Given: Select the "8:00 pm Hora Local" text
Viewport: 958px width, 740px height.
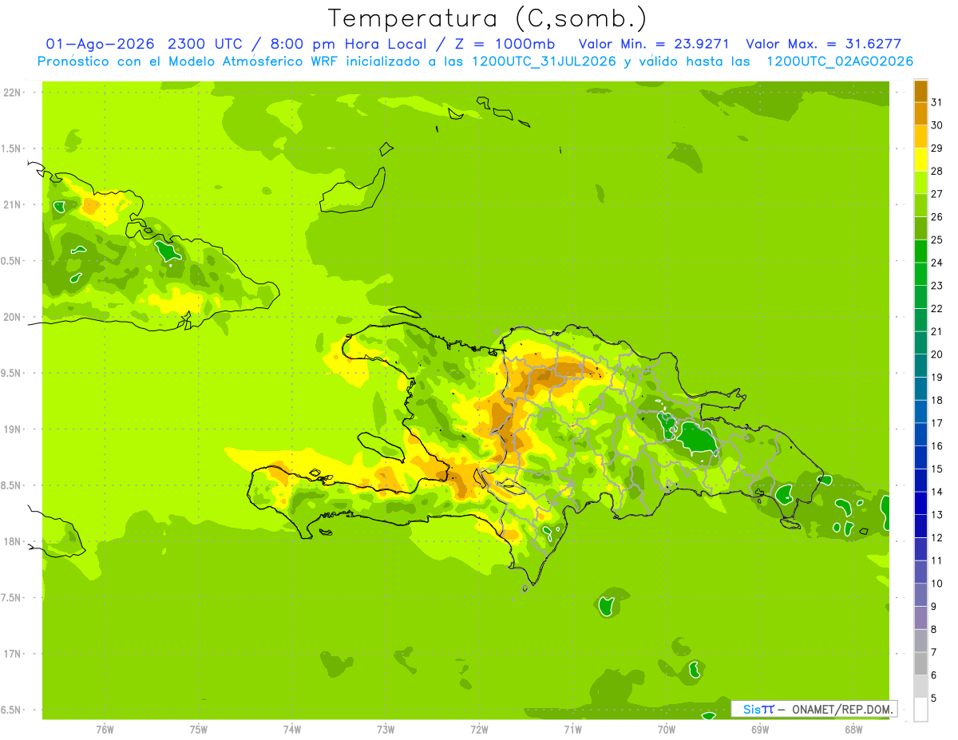Looking at the screenshot, I should [x=350, y=44].
